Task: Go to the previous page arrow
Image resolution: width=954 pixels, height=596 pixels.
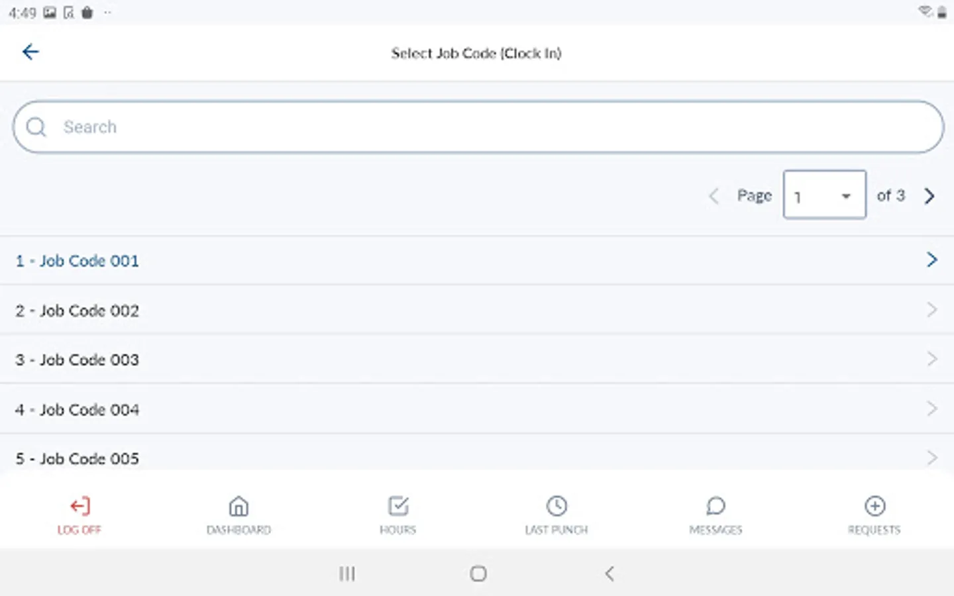Action: 714,196
